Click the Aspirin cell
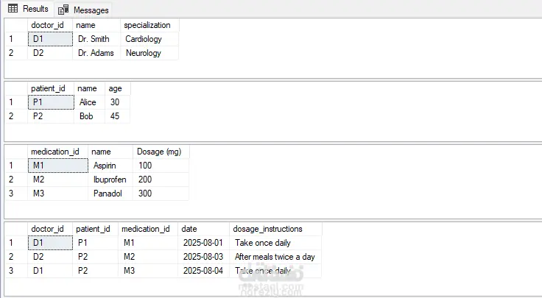Screen dimensions: 542x298 point(104,166)
